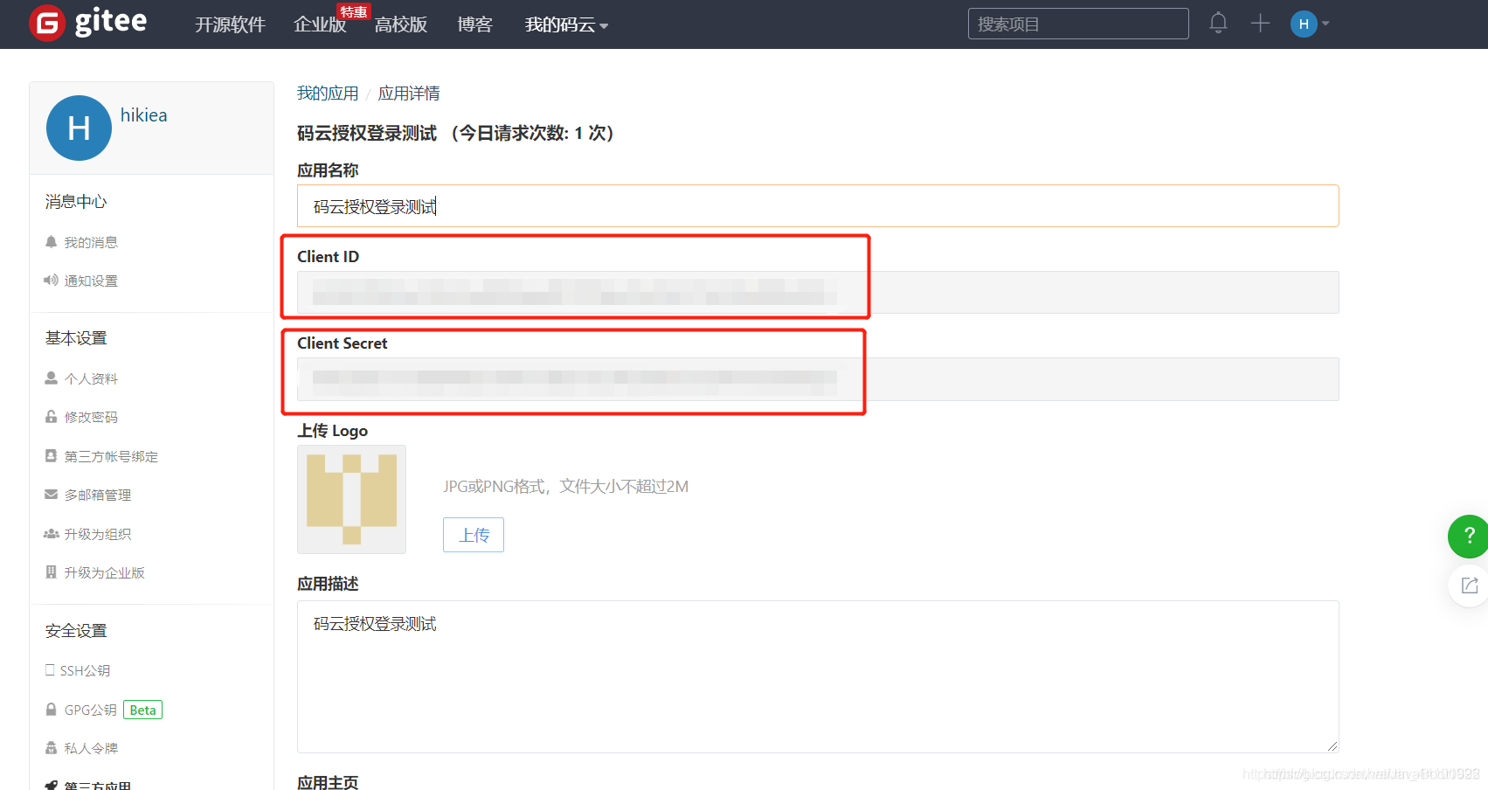Click into the 应用名称 input field
1488x790 pixels.
pos(818,206)
